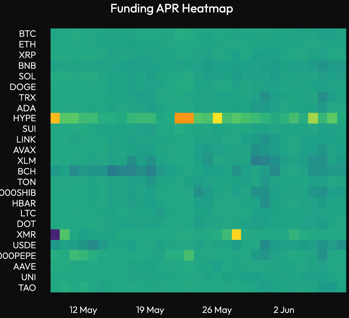349x318 pixels.
Task: Click the XLM row label
Action: tap(27, 161)
